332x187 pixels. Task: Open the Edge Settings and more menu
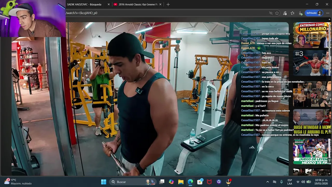tap(328, 13)
